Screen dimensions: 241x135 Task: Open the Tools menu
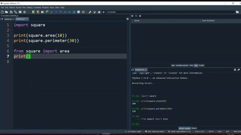52,7
